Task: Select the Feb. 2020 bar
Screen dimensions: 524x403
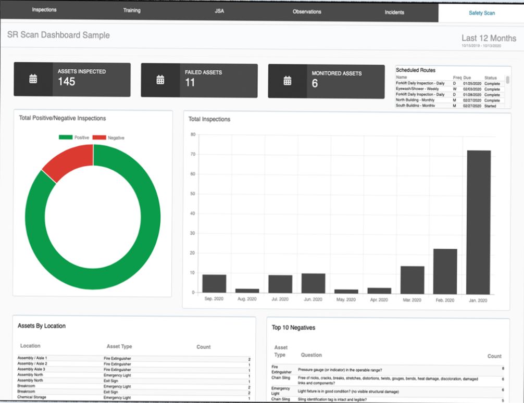Action: 445,271
